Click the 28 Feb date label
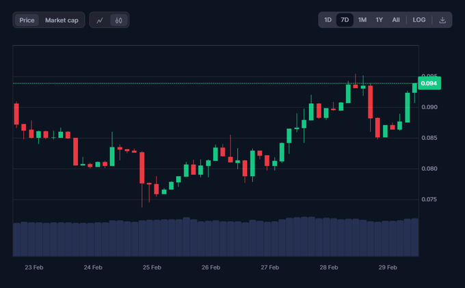Image resolution: width=465 pixels, height=288 pixels. coord(329,268)
